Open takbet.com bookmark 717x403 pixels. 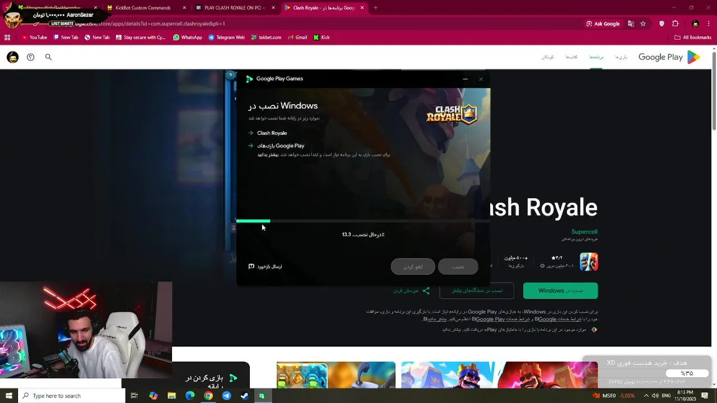tap(266, 38)
